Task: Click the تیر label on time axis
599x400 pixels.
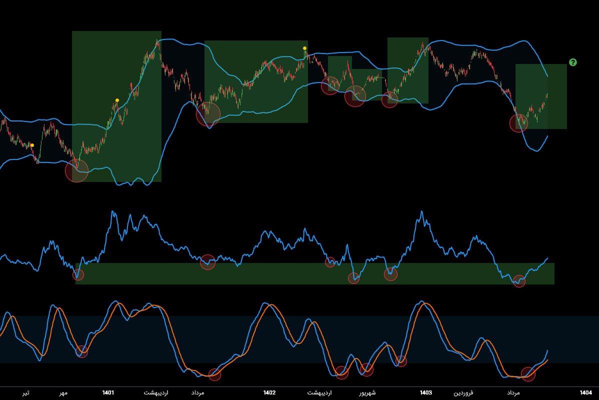Action: tap(25, 393)
